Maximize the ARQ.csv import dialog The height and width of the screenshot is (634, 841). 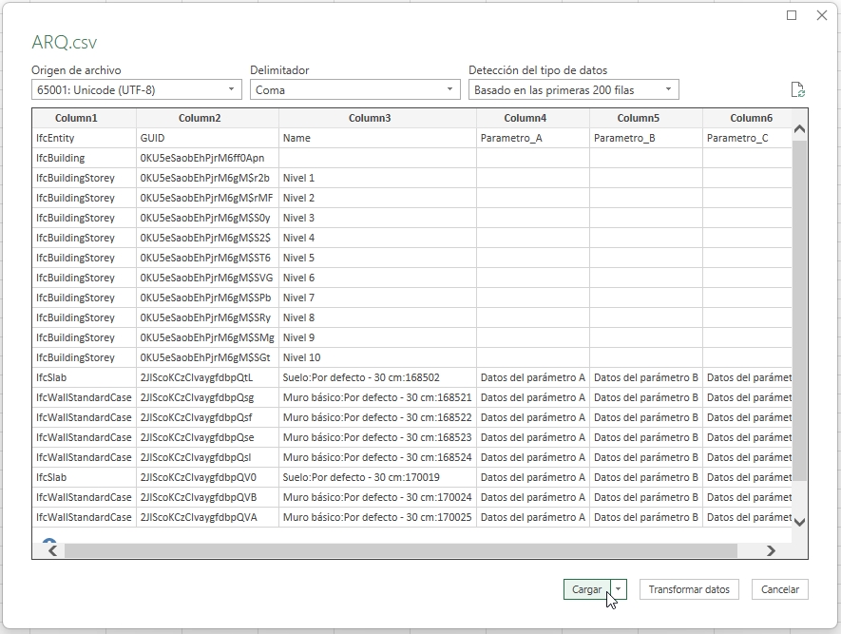pos(792,16)
